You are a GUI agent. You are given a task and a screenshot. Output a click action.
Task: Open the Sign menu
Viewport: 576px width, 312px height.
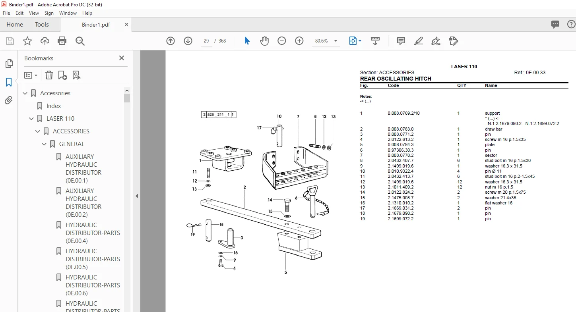(x=49, y=13)
